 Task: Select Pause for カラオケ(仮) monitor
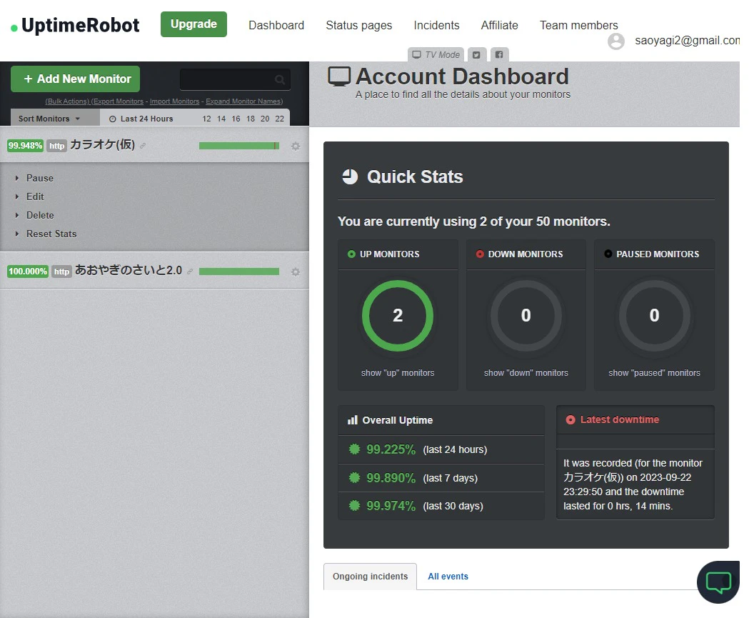tap(40, 178)
